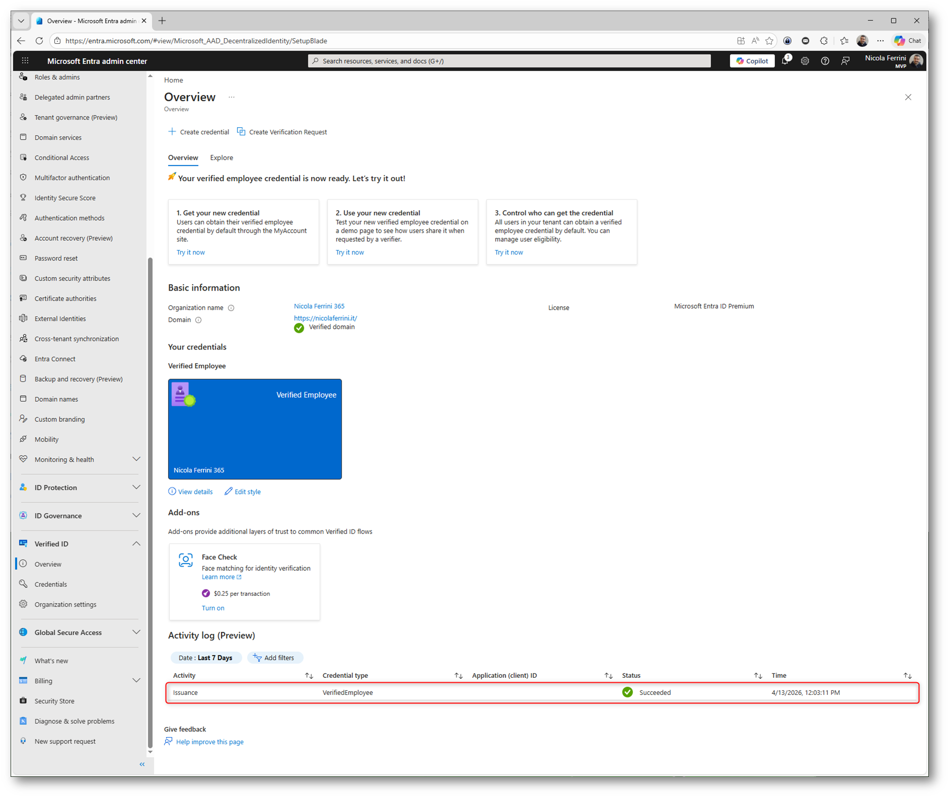
Task: Collapse the Verified ID section
Action: point(136,544)
